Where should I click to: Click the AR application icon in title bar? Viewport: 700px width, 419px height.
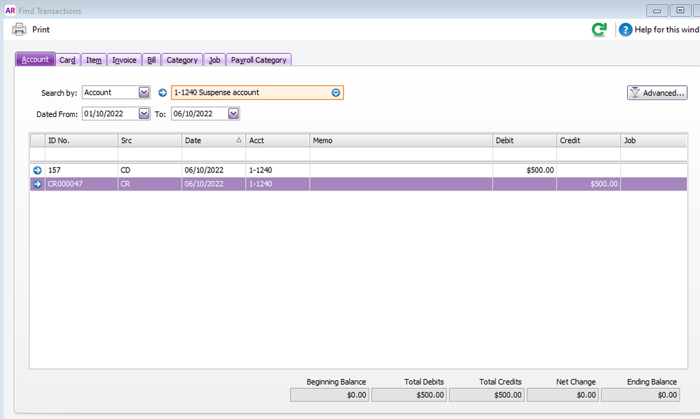(x=10, y=11)
